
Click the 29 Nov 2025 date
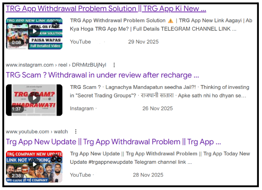pyautogui.click(x=143, y=42)
